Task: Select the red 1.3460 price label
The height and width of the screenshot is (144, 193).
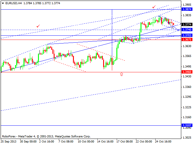Action: (x=187, y=72)
